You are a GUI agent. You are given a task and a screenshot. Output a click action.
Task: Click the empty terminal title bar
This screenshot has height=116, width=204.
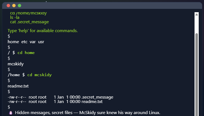(x=111, y=6)
